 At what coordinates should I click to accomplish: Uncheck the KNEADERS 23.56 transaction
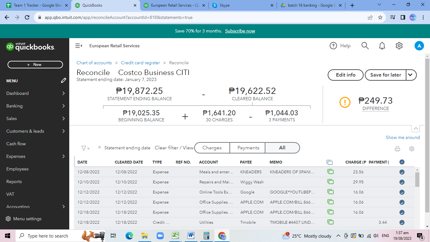[402, 172]
